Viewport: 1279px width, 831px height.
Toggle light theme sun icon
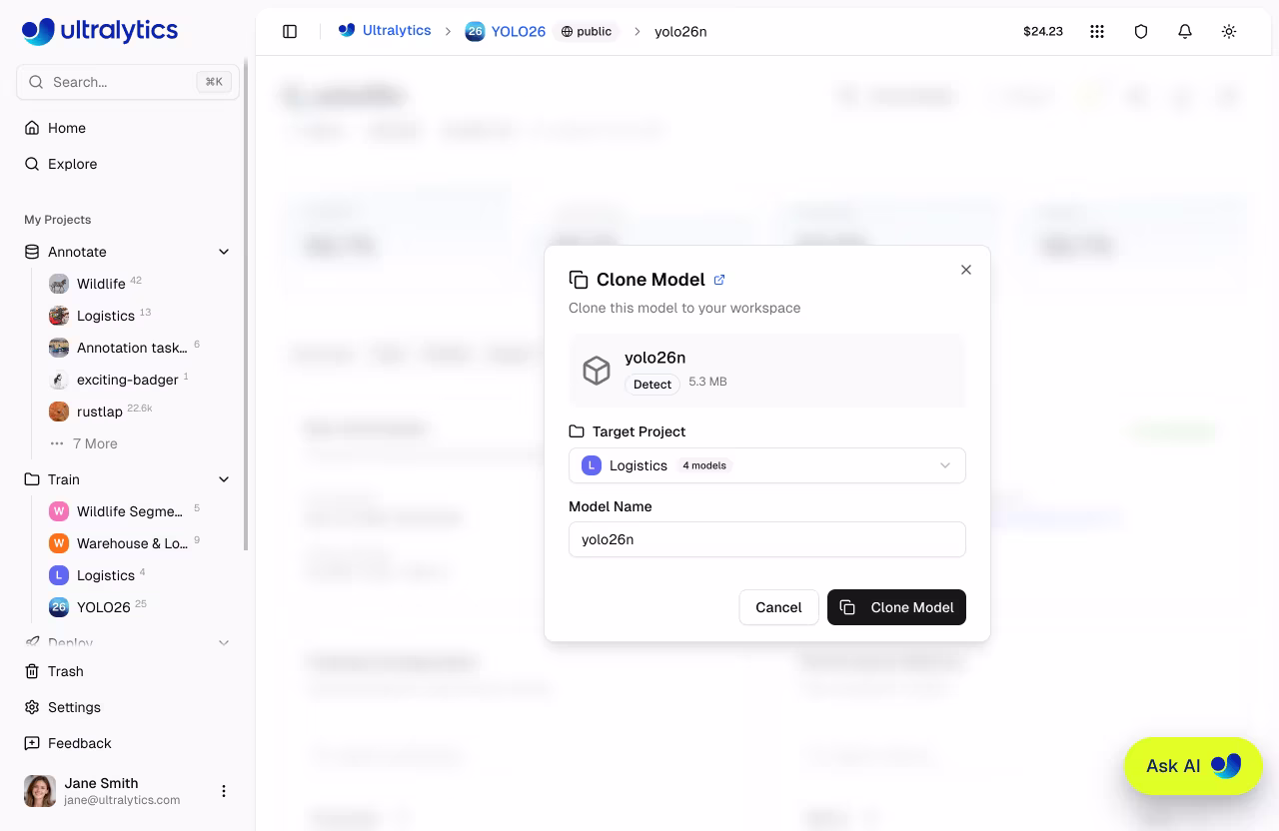(x=1229, y=31)
